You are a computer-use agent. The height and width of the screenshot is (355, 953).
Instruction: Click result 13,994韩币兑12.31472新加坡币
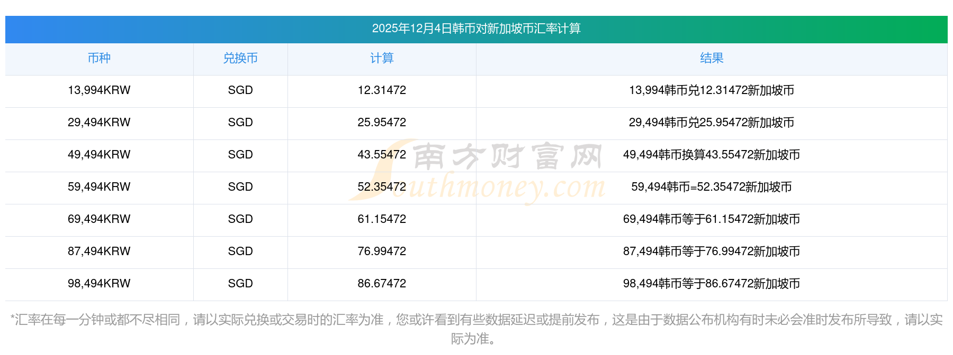[x=712, y=90]
